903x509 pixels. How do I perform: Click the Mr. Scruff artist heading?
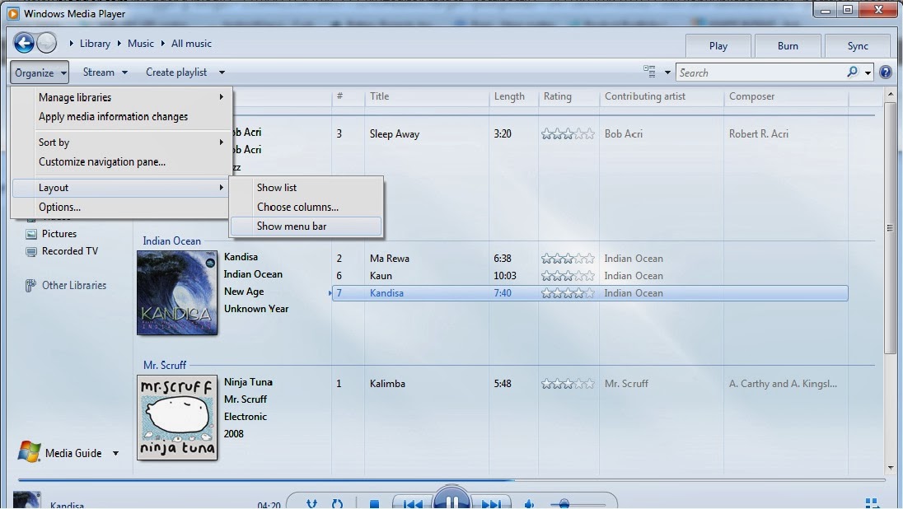[x=165, y=365]
